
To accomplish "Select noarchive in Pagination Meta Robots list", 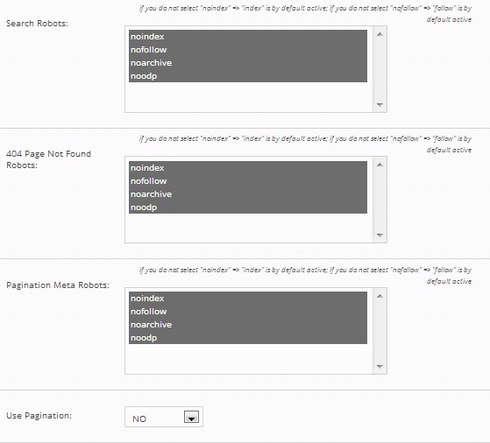I will click(248, 325).
